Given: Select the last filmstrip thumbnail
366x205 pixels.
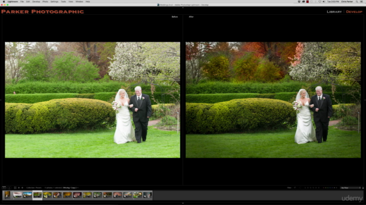Looking at the screenshot, I should 148,195.
